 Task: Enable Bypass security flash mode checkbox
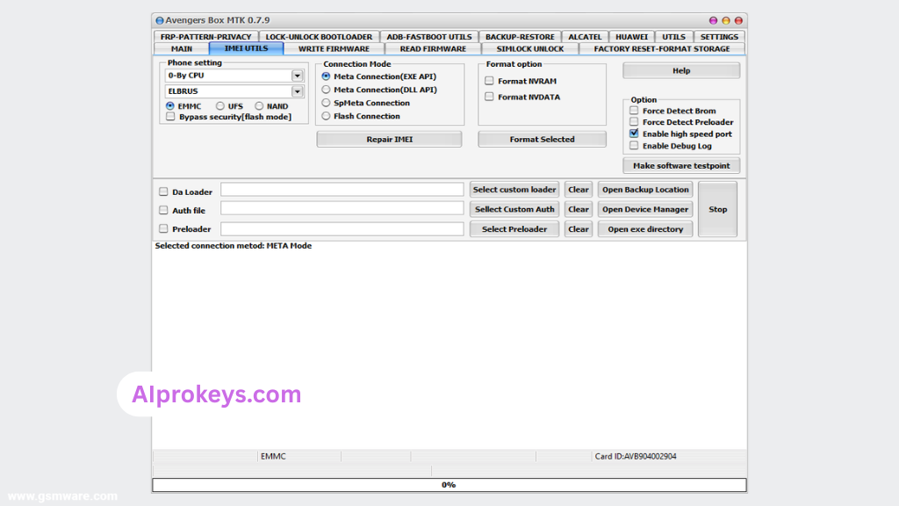click(x=170, y=117)
